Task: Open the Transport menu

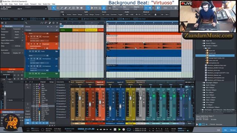Action: pos(33,4)
